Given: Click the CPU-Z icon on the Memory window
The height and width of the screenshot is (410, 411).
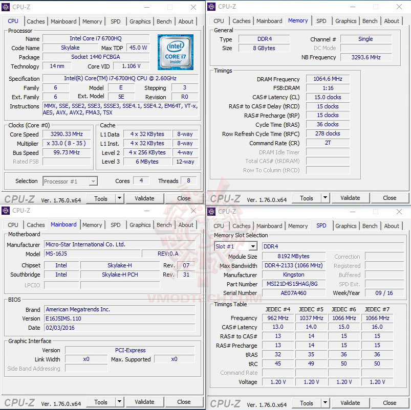Looking at the screenshot, I should [211, 7].
